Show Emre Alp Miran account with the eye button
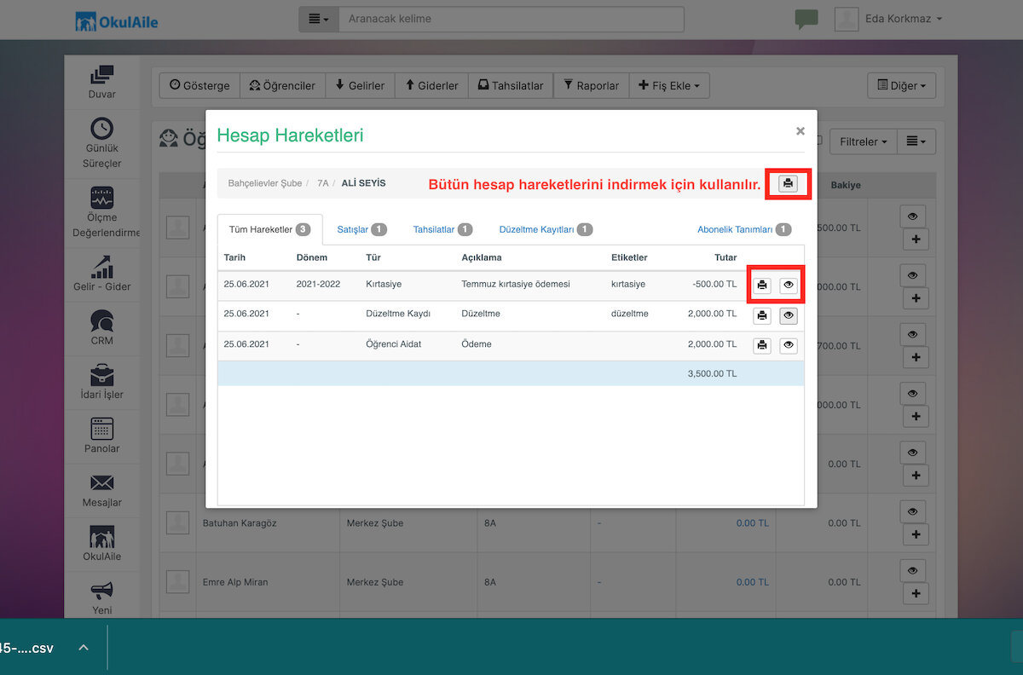Viewport: 1023px width, 675px height. [x=912, y=570]
